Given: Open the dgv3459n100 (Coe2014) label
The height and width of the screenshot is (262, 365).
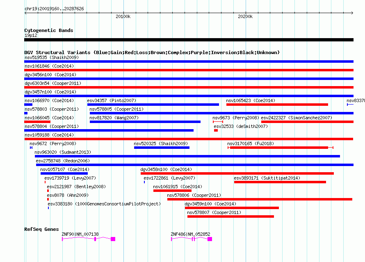Looking at the screenshot, I should 210,204.
